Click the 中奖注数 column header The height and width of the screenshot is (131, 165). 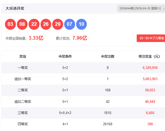pyautogui.click(x=108, y=56)
